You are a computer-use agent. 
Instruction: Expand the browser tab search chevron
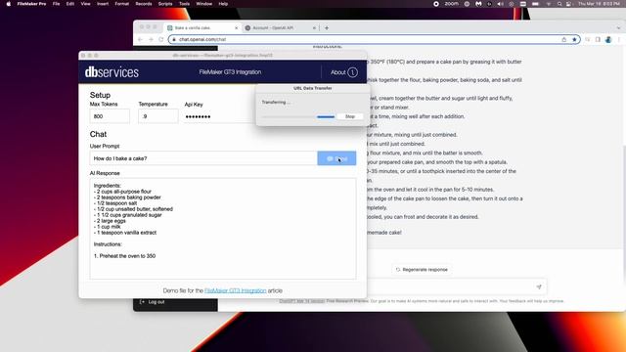coord(618,28)
